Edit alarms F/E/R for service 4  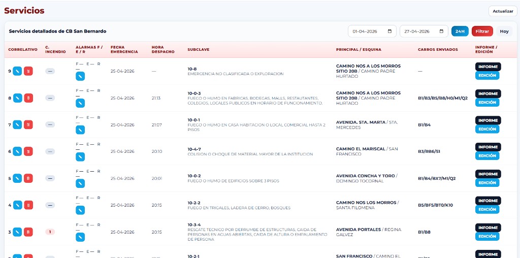80,210
